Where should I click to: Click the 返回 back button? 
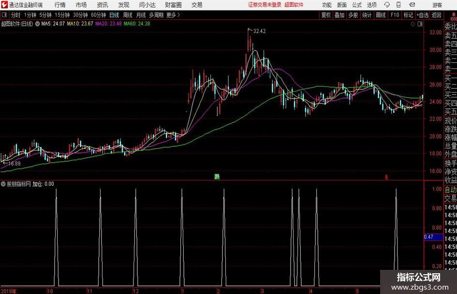436,15
